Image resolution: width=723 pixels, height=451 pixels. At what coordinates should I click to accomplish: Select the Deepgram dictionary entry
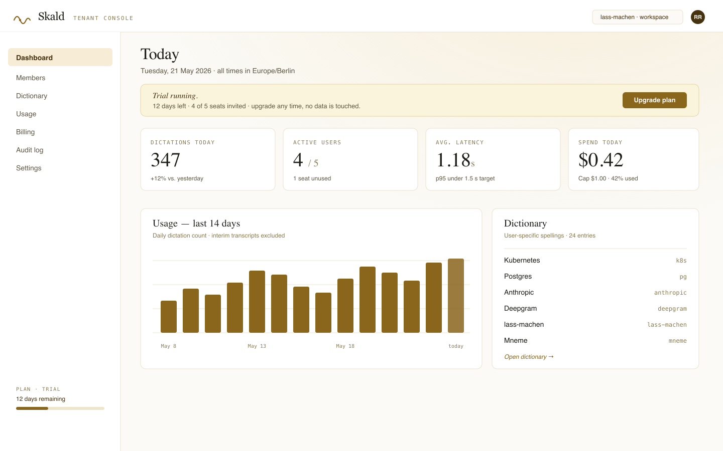tap(595, 308)
